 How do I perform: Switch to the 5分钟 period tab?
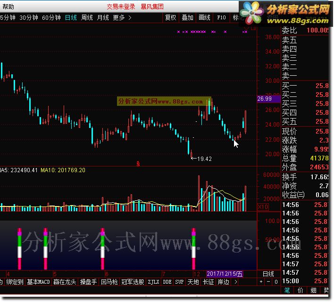[x=8, y=17]
